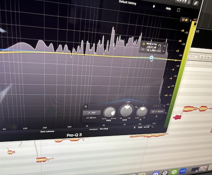Click the red pitch note blob right of plugin

pos(177,117)
